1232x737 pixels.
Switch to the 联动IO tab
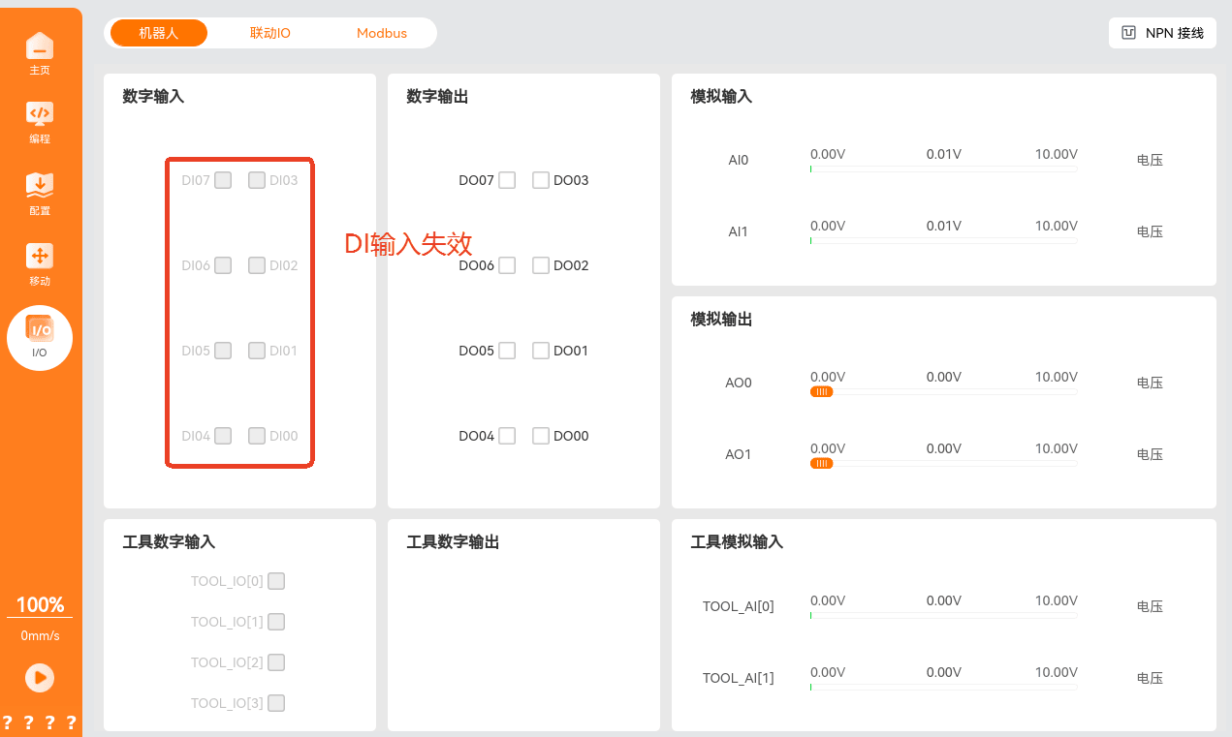(x=270, y=33)
